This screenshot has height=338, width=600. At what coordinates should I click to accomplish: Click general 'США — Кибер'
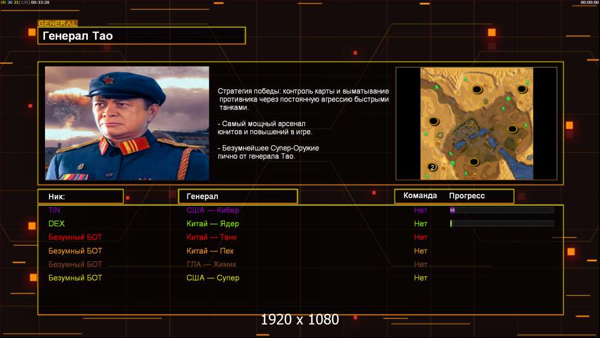pos(213,210)
